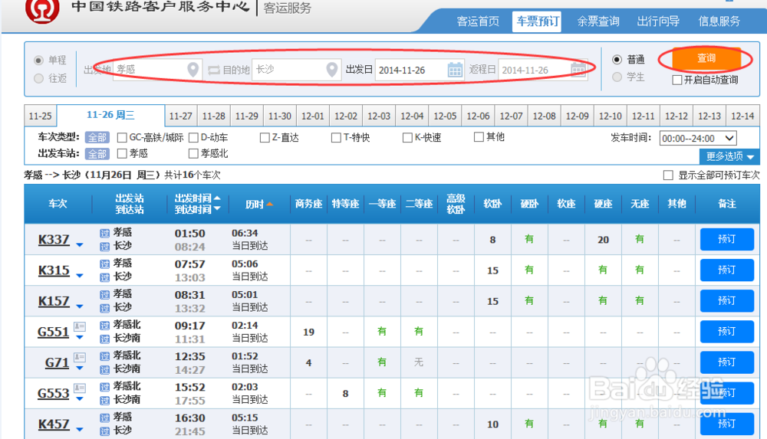The image size is (767, 439).
Task: Expand K157 train stop details arrow
Action: (80, 306)
